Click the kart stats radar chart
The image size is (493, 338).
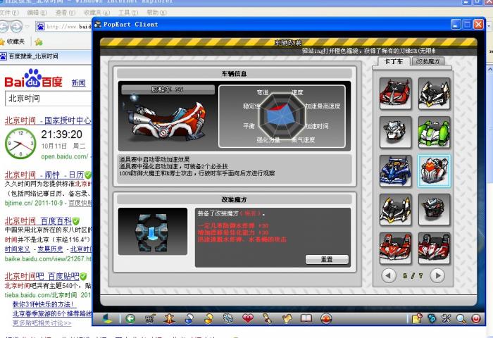[282, 116]
